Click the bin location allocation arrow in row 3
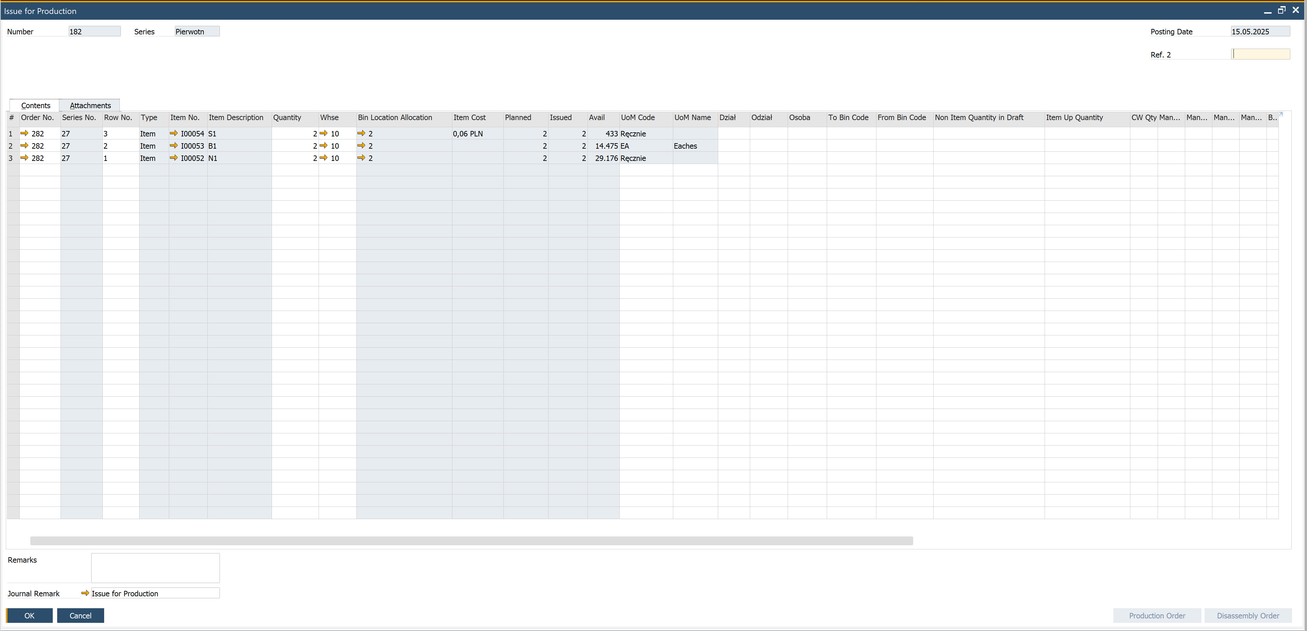The height and width of the screenshot is (631, 1307). tap(361, 158)
